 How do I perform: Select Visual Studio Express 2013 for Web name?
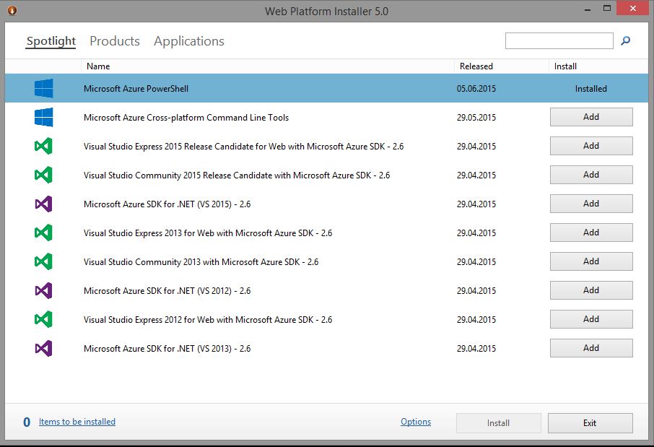208,233
